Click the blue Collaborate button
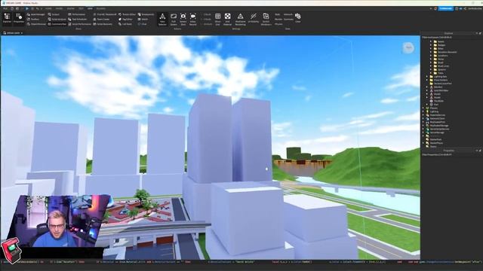 pyautogui.click(x=446, y=8)
